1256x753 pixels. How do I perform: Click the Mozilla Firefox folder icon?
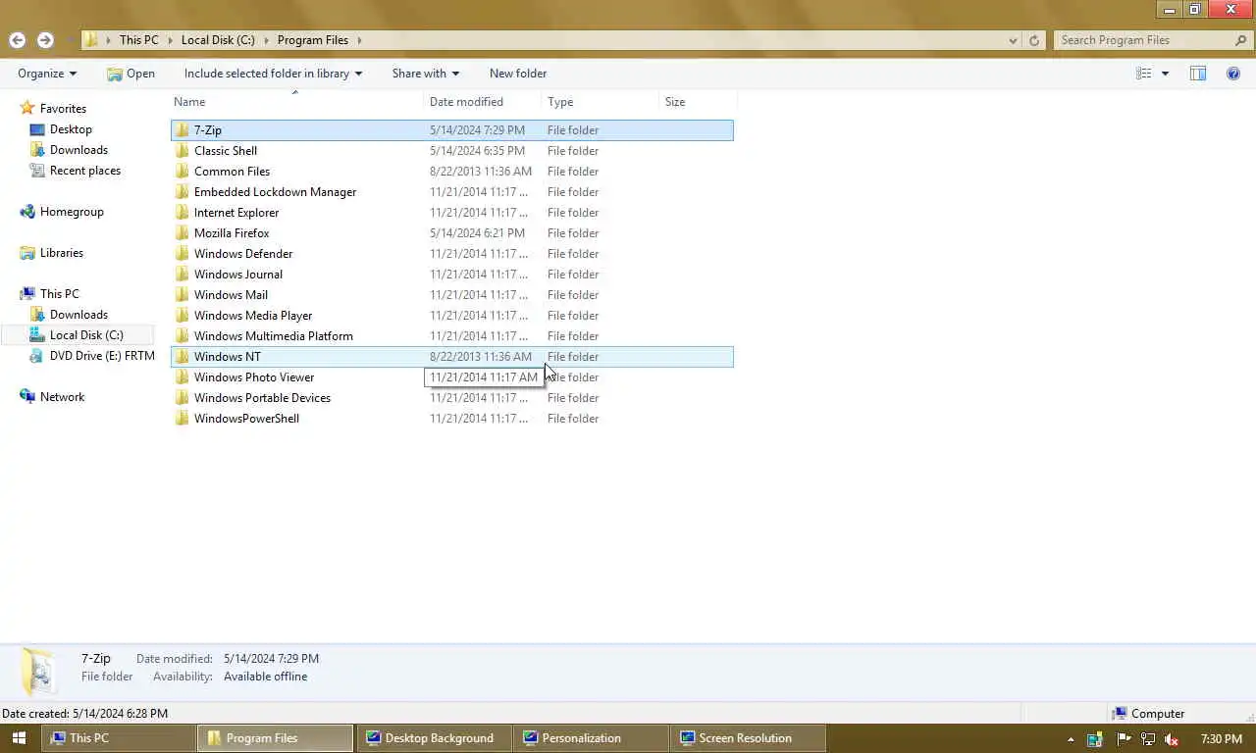click(x=182, y=233)
